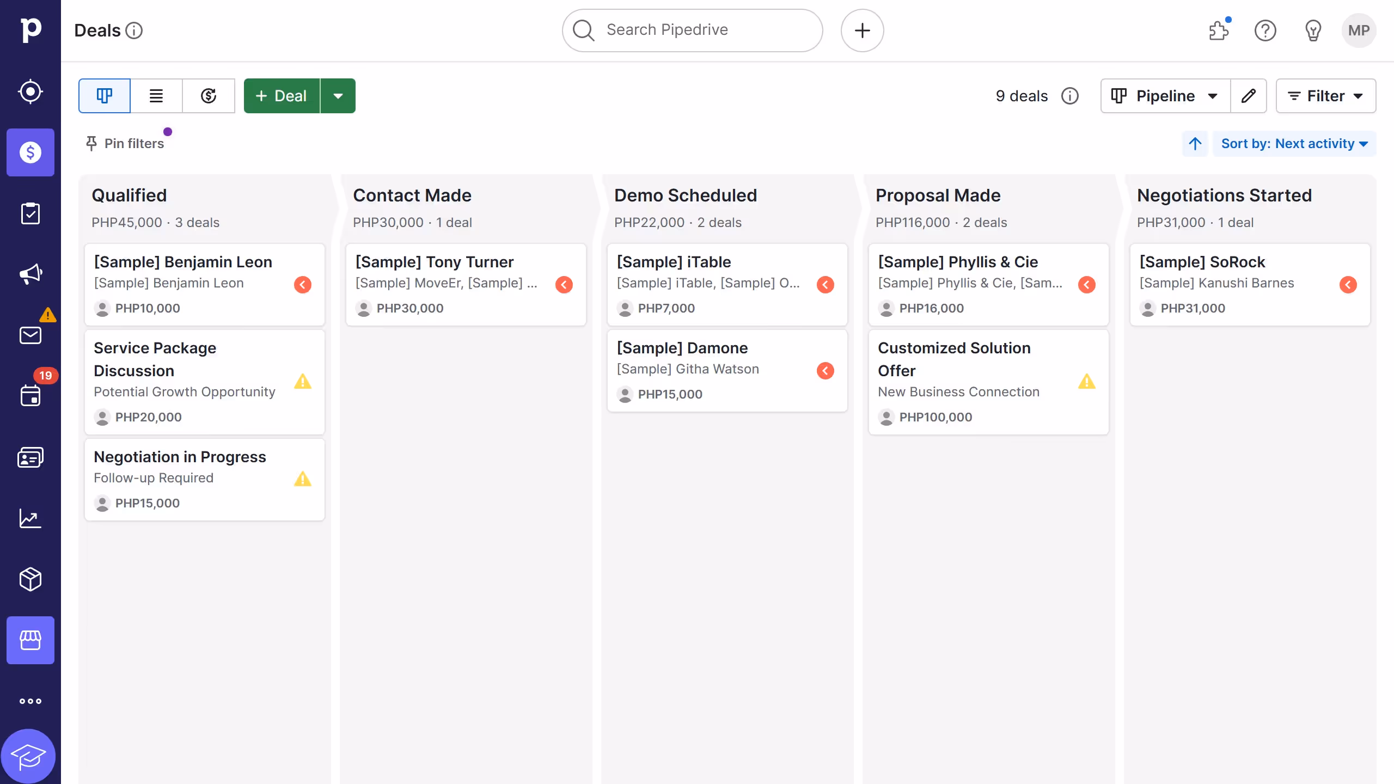Edit the pipeline using the pencil icon
Viewport: 1394px width, 784px height.
(x=1249, y=96)
